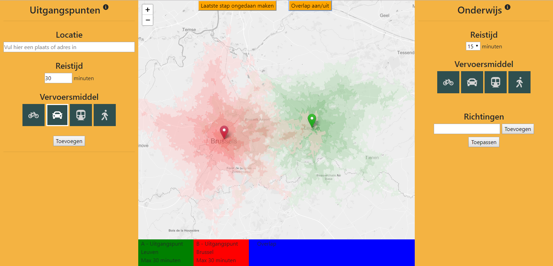Viewport: 553px width, 266px height.
Task: Select car transport under Uitgangspunten
Action: point(57,115)
